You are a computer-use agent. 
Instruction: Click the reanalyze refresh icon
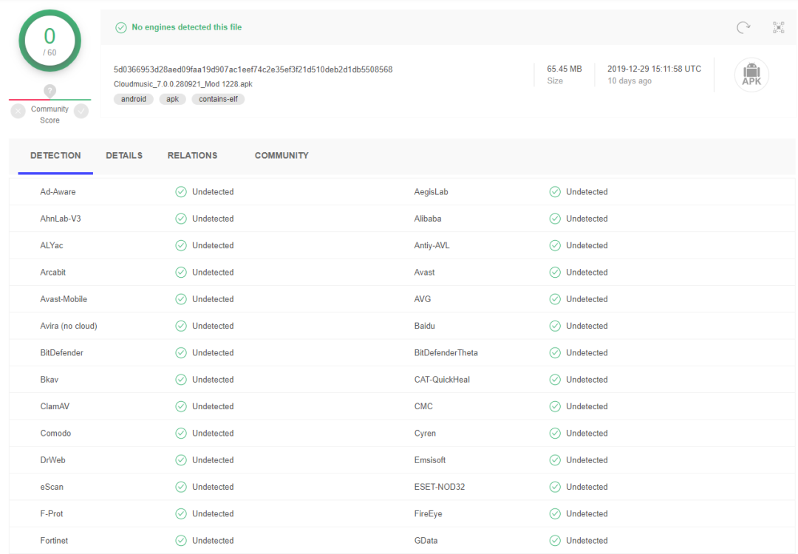click(x=743, y=27)
